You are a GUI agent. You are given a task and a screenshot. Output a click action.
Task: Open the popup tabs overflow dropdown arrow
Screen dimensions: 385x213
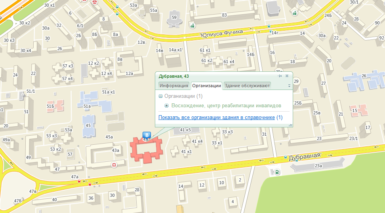click(289, 86)
